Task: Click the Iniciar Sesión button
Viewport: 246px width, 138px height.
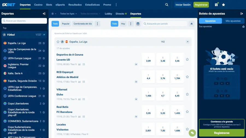Action: [x=183, y=5]
